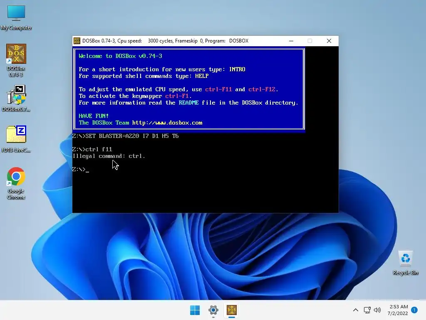Click the ctrl-F11 text in the banner
The height and width of the screenshot is (320, 426).
coord(218,89)
